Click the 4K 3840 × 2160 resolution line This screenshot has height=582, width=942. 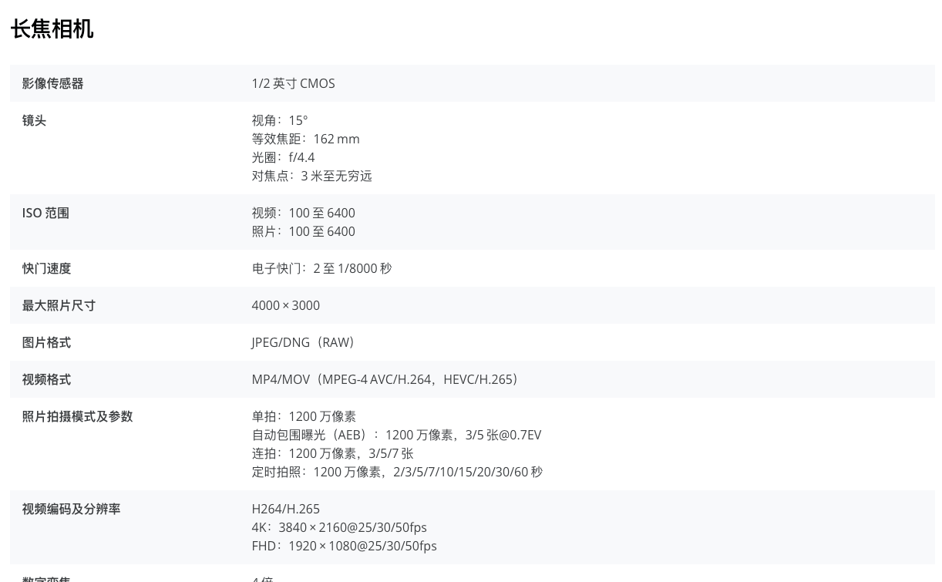click(338, 527)
